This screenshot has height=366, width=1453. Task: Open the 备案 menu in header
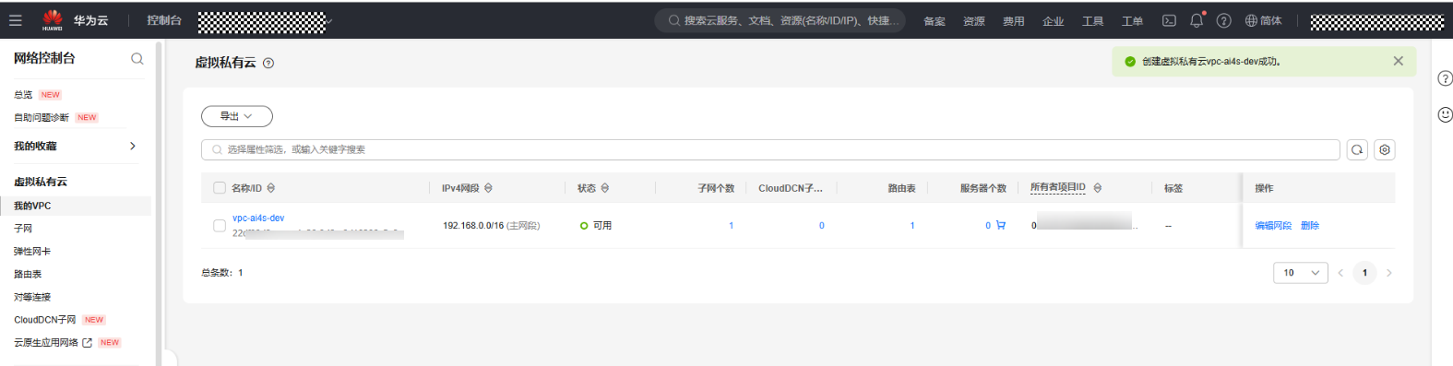[x=935, y=21]
